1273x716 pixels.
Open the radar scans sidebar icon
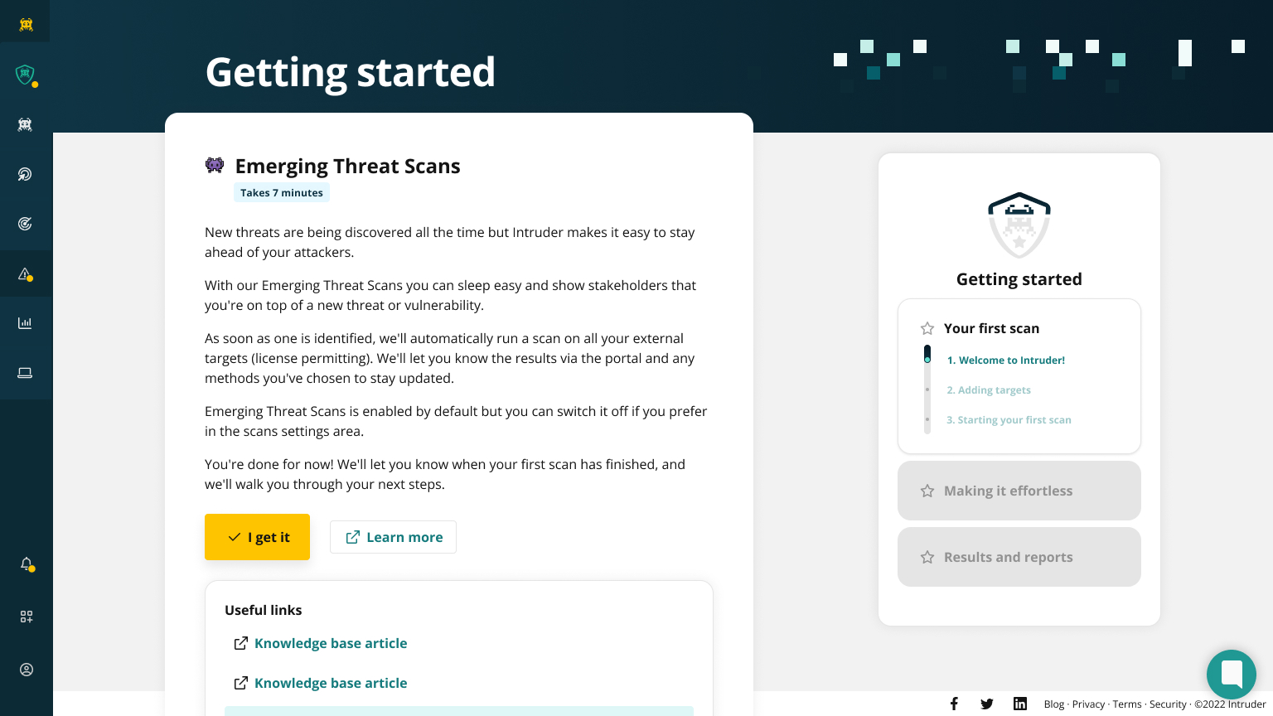pyautogui.click(x=26, y=174)
